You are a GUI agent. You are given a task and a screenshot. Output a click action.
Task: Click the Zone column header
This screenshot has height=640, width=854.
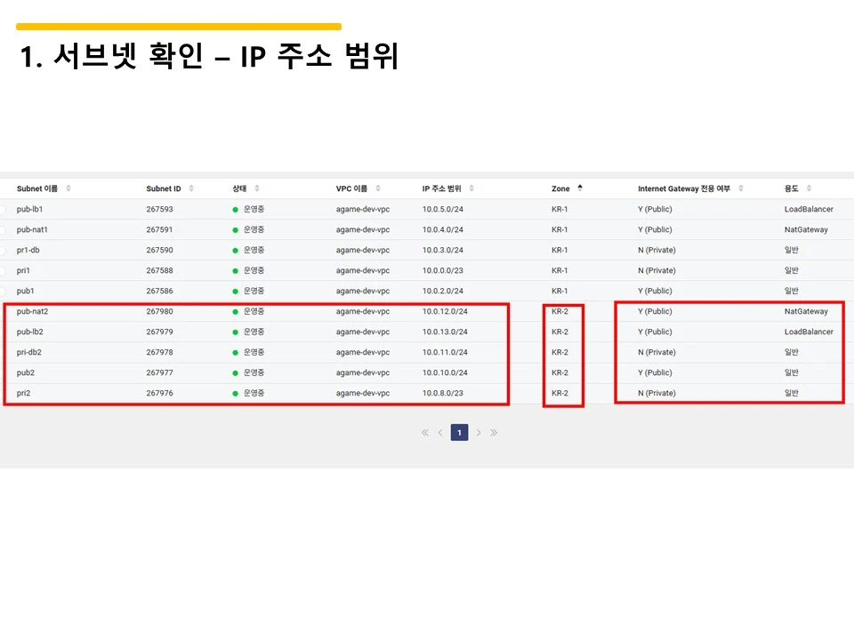pos(561,188)
